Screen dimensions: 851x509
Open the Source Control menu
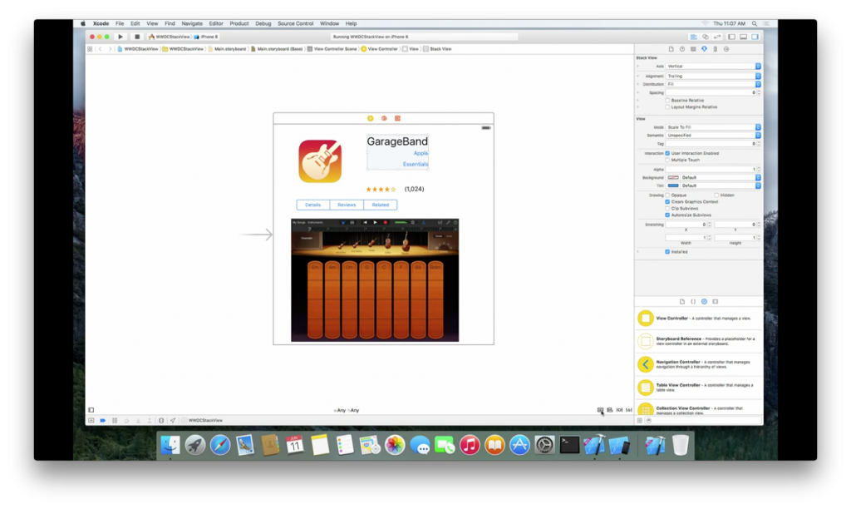(x=295, y=24)
